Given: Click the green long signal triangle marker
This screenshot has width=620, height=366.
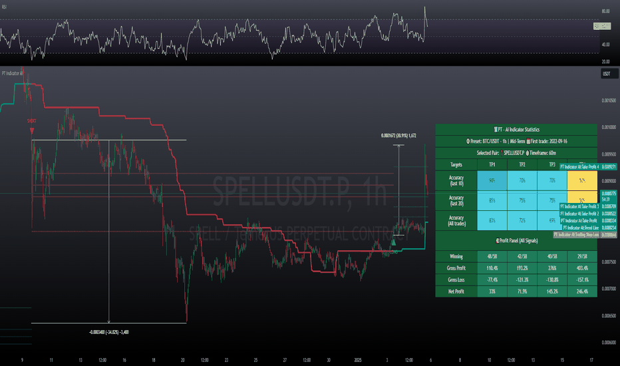Looking at the screenshot, I should 393,242.
